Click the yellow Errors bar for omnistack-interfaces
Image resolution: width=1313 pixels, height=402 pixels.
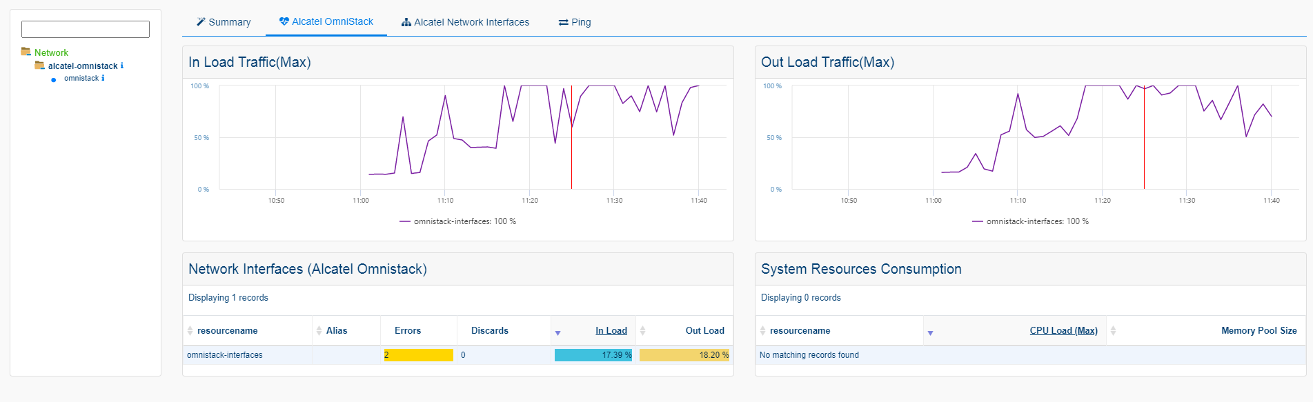pos(418,355)
